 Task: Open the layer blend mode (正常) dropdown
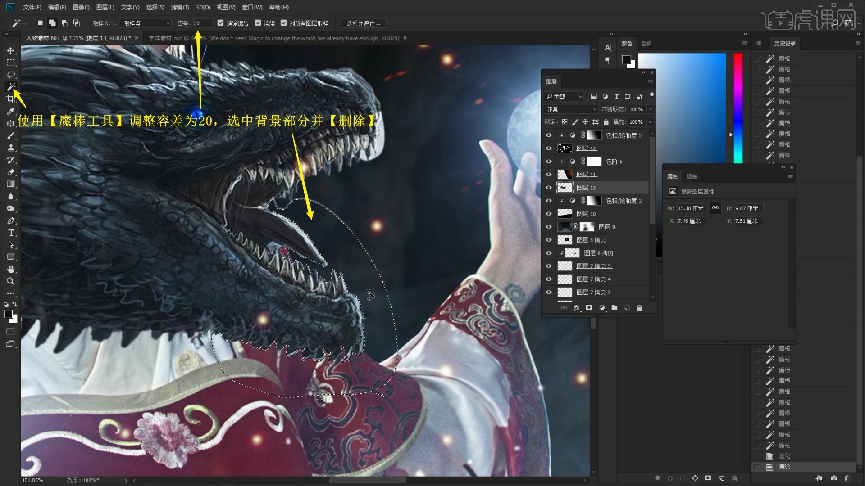click(571, 109)
